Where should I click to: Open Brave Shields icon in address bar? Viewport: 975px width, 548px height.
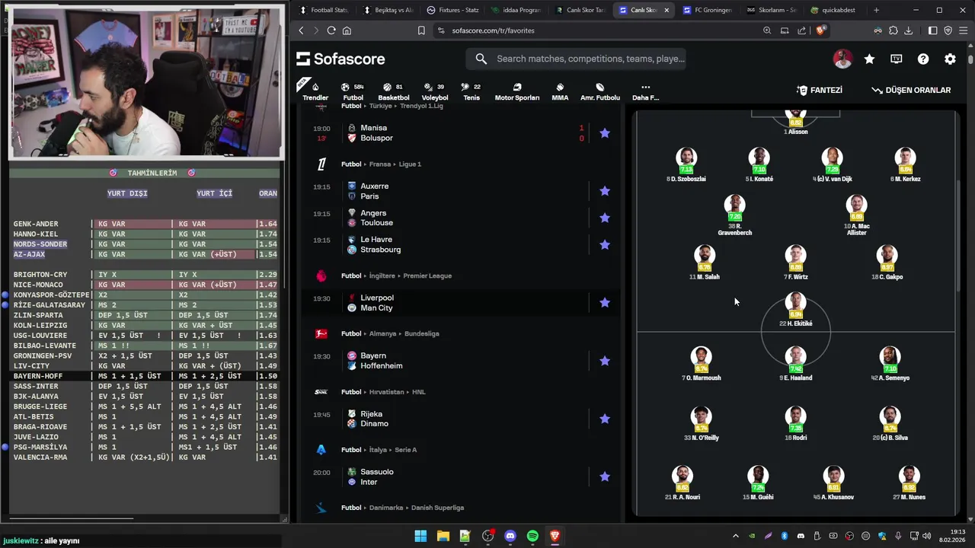pos(820,30)
